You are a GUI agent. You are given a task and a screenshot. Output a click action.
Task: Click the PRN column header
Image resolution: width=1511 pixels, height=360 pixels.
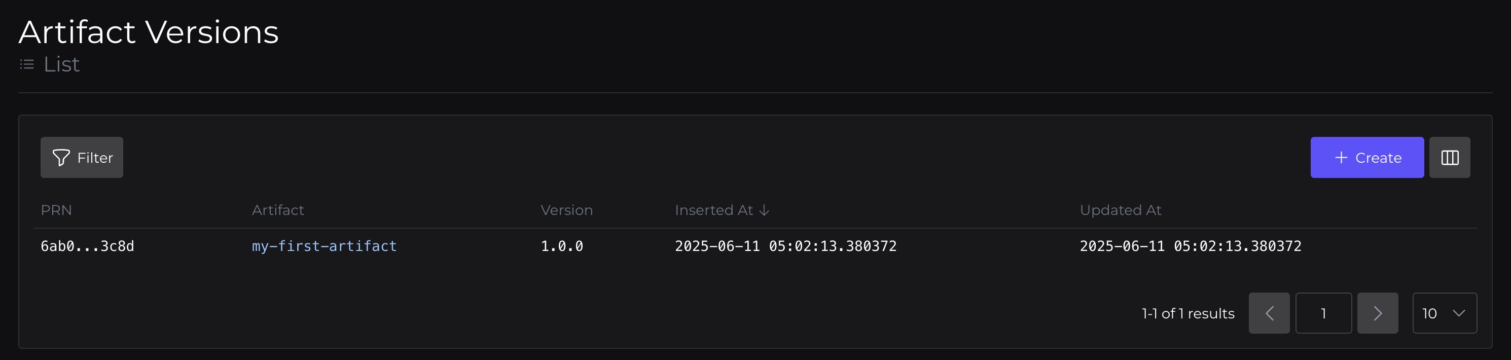tap(56, 210)
